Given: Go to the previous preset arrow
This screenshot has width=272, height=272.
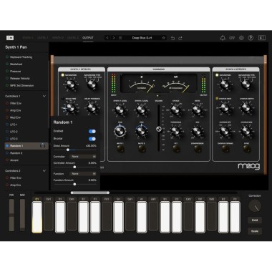Looking at the screenshot, I should (x=107, y=38).
